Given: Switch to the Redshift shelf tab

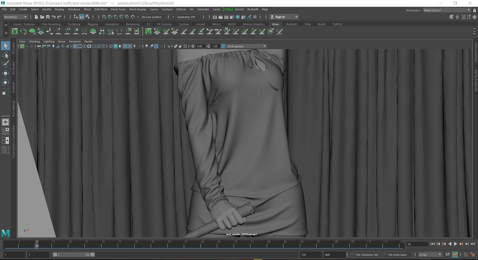Looking at the screenshot, I should (x=292, y=24).
